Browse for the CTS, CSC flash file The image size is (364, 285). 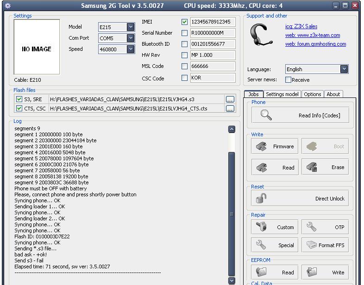pyautogui.click(x=230, y=109)
